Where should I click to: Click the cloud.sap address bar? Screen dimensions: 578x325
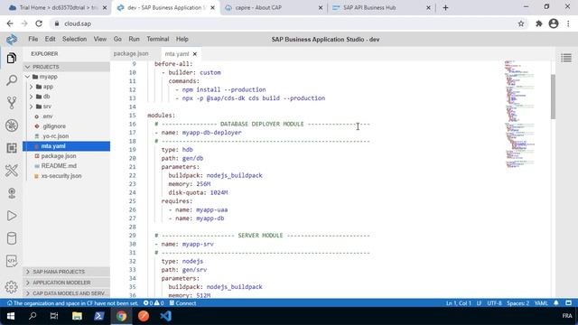pos(284,23)
